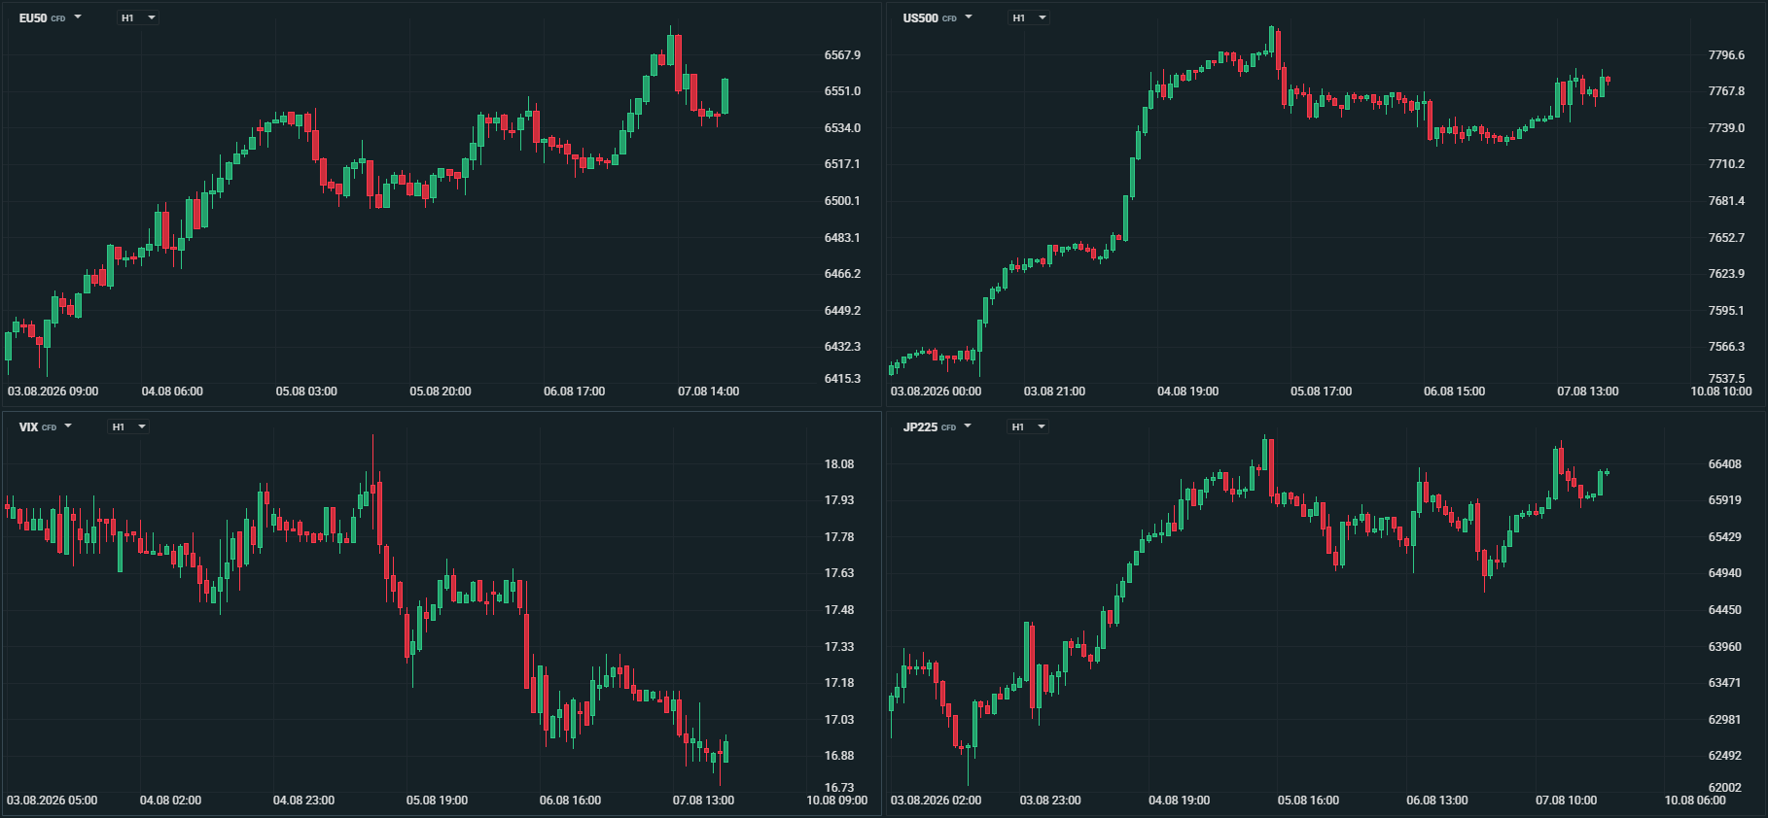The height and width of the screenshot is (818, 1768).
Task: Click the 18.08 price level on VIX axis
Action: tap(839, 464)
